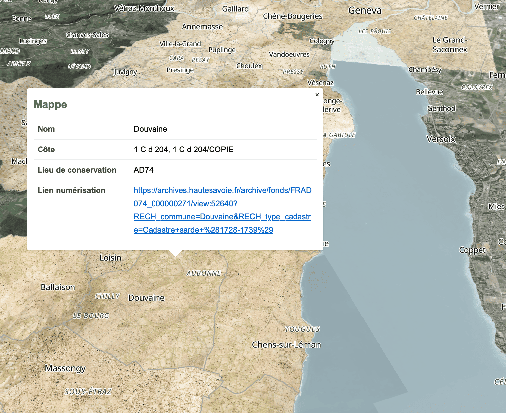Click the 'Lien numérisation' label
The width and height of the screenshot is (506, 413).
[71, 190]
